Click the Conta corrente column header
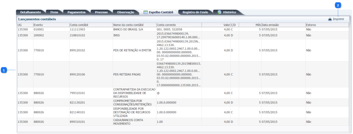Viewport: 353px width, 134px height. coord(179,25)
